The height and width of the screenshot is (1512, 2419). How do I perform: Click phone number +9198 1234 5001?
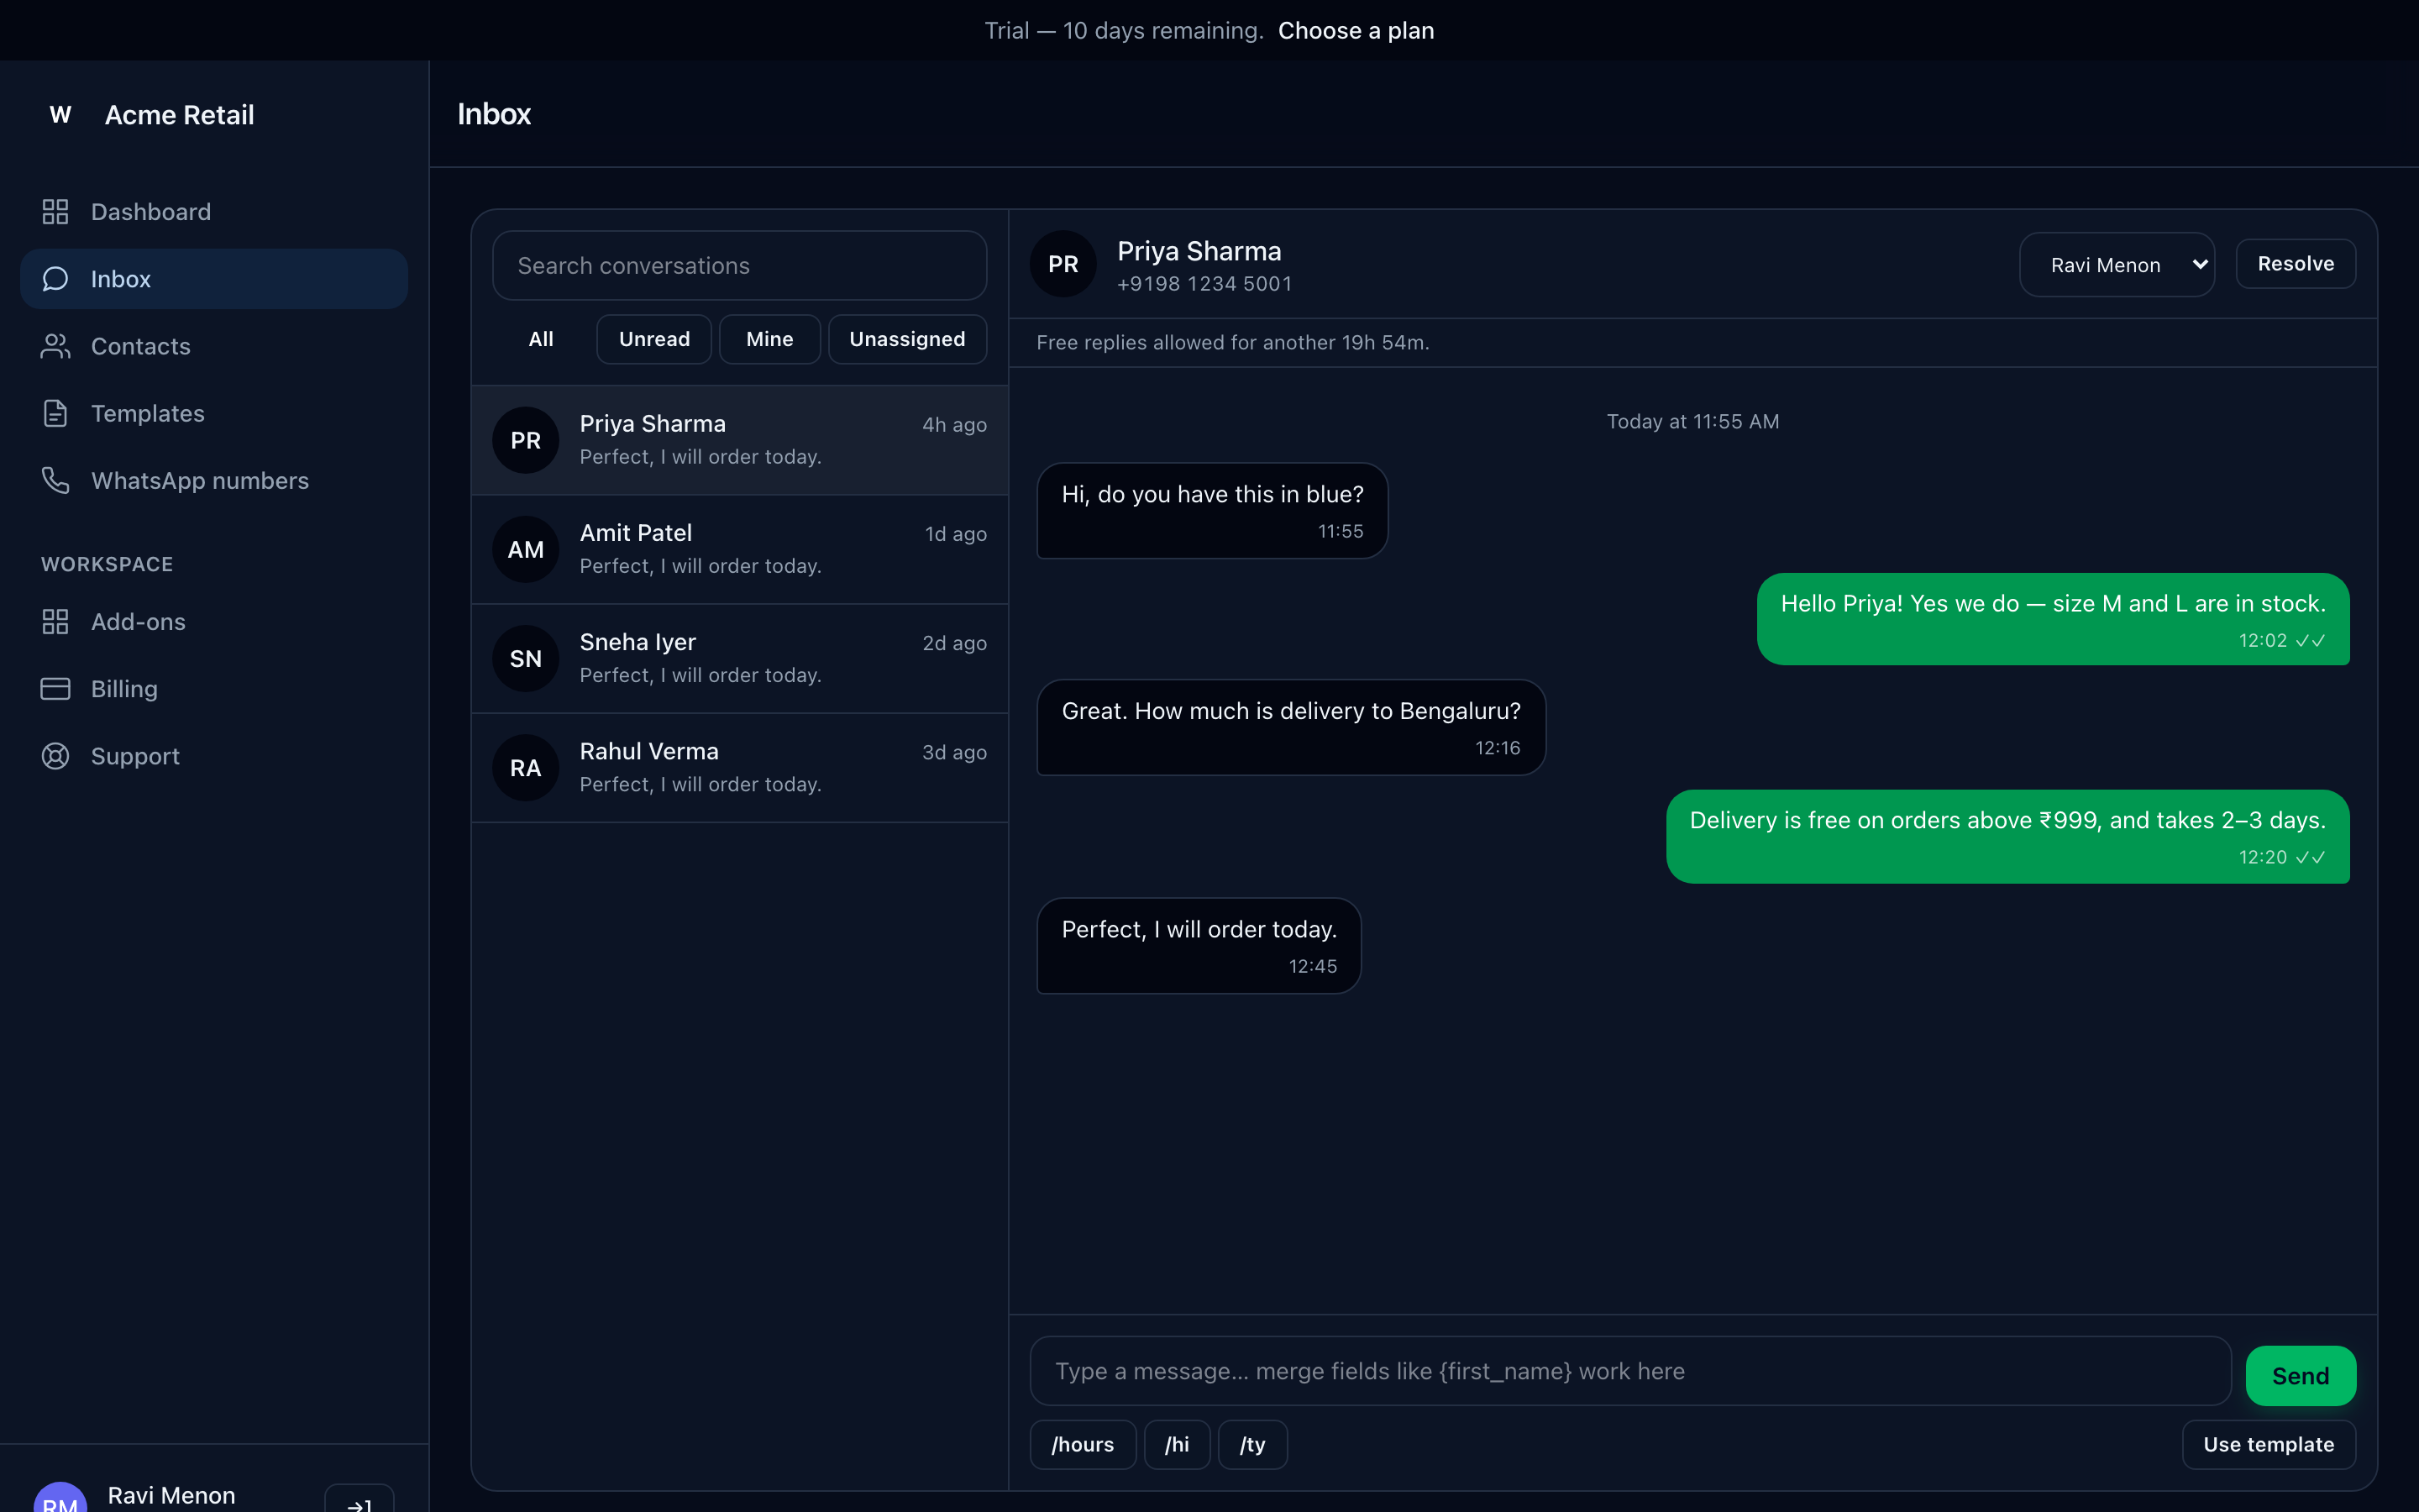pyautogui.click(x=1204, y=284)
